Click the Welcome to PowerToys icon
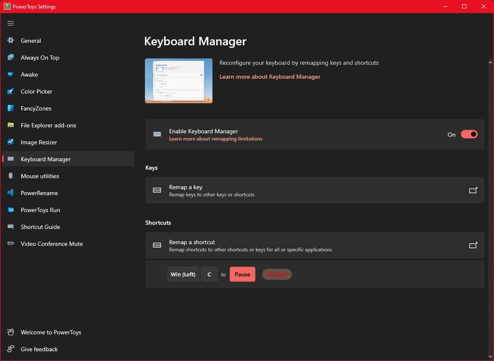Image resolution: width=494 pixels, height=361 pixels. click(x=11, y=332)
